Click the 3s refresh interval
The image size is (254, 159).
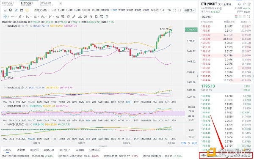(x=170, y=10)
